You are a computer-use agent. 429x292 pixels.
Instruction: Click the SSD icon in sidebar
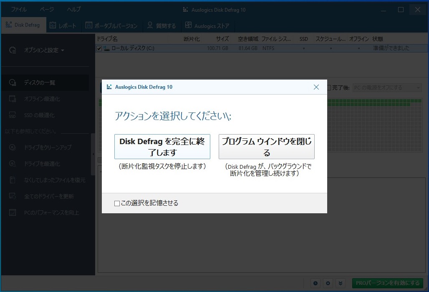[13, 115]
